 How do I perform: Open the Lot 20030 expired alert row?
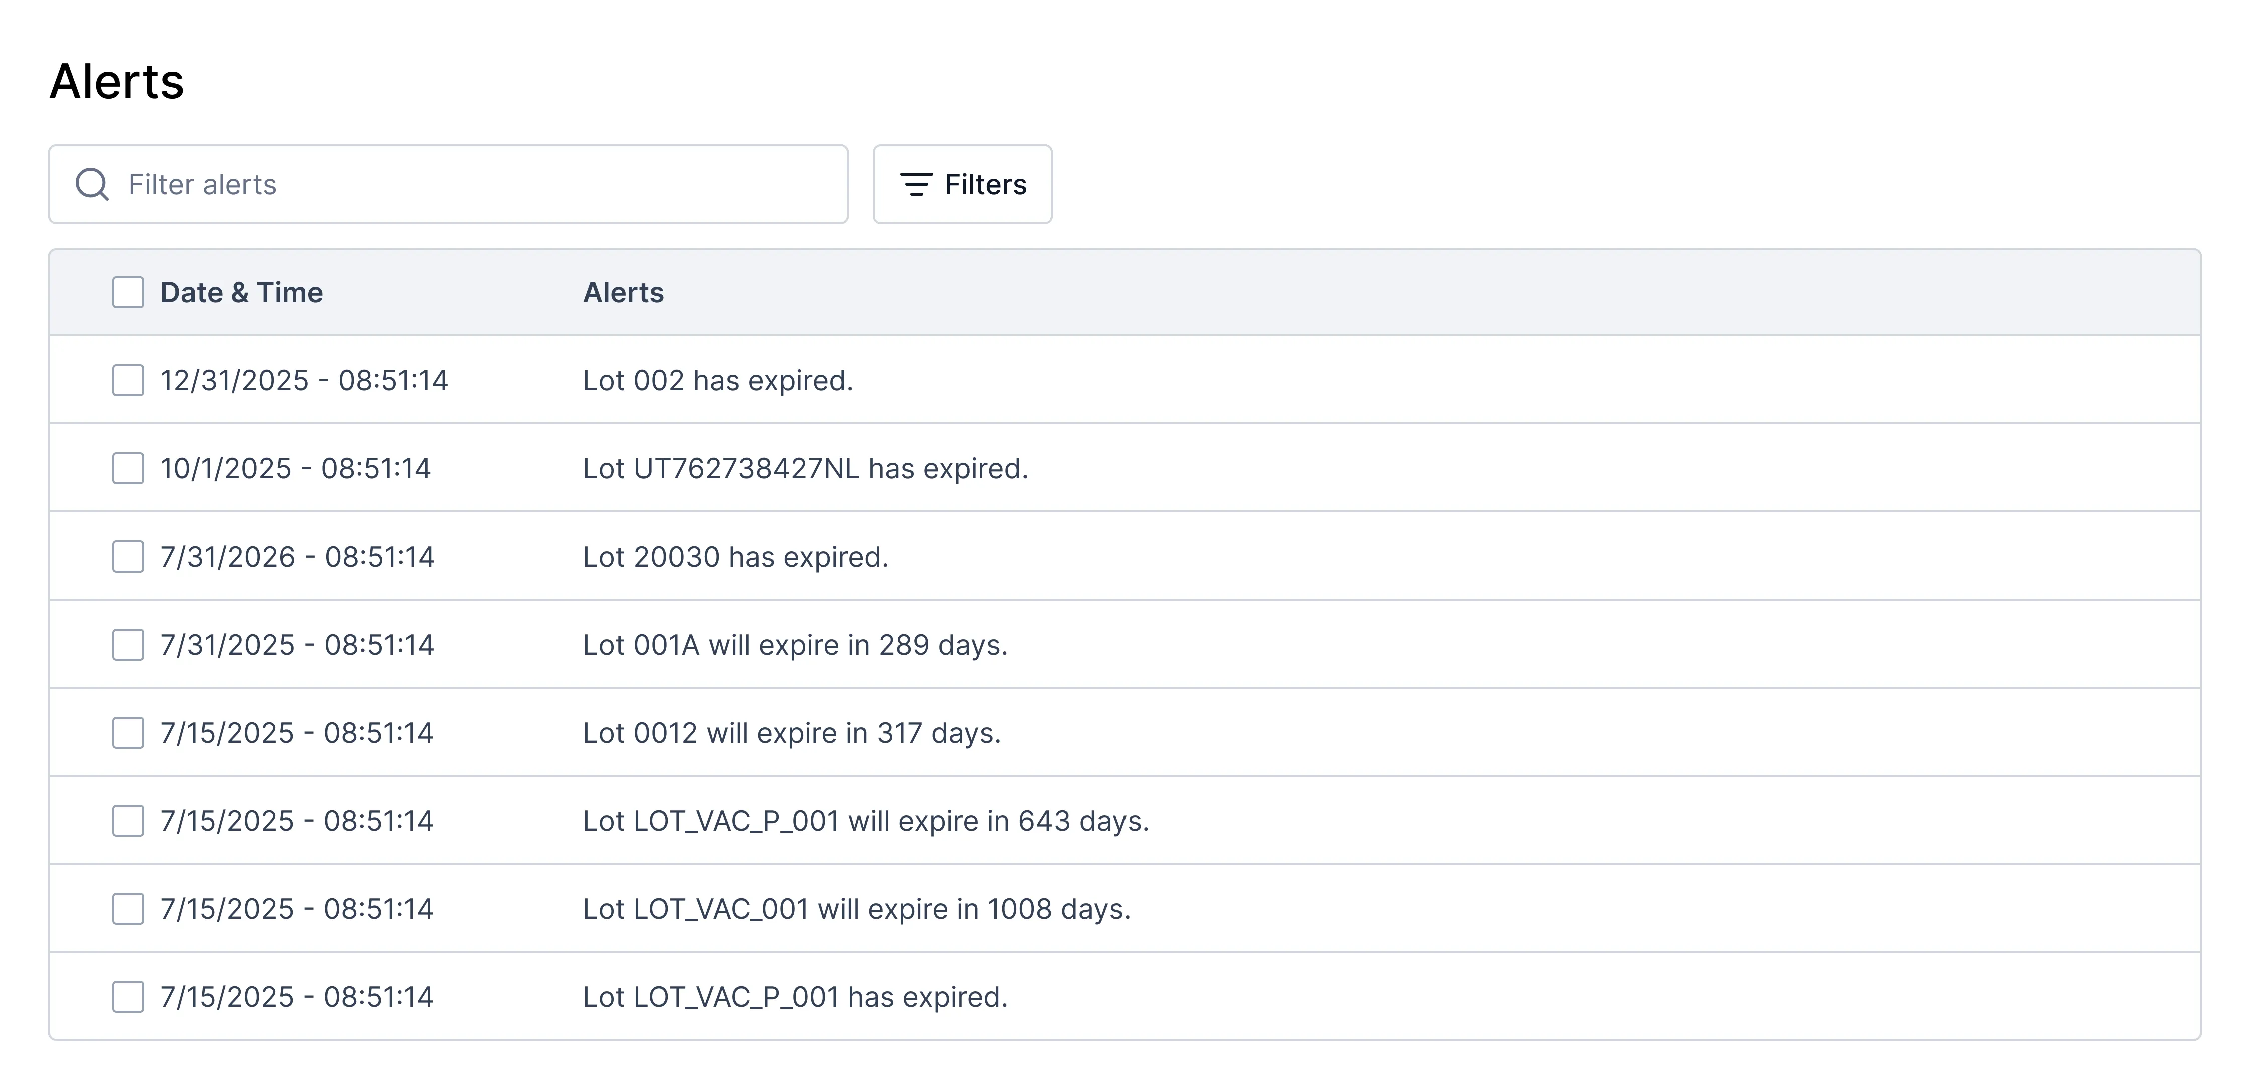point(736,557)
